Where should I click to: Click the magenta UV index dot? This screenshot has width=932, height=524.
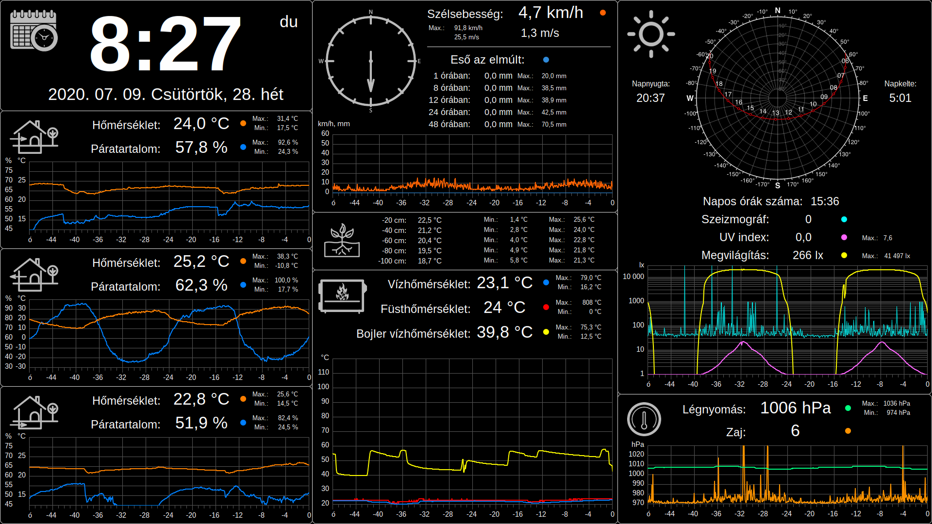pyautogui.click(x=844, y=237)
